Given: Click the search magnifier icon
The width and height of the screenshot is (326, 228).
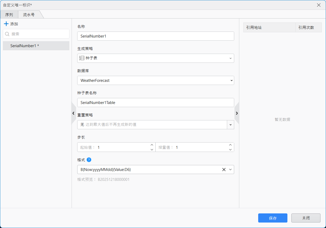Looking at the screenshot, I should coord(7,34).
